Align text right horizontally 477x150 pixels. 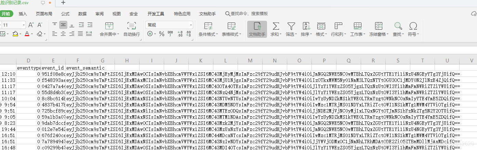[x=72, y=34]
